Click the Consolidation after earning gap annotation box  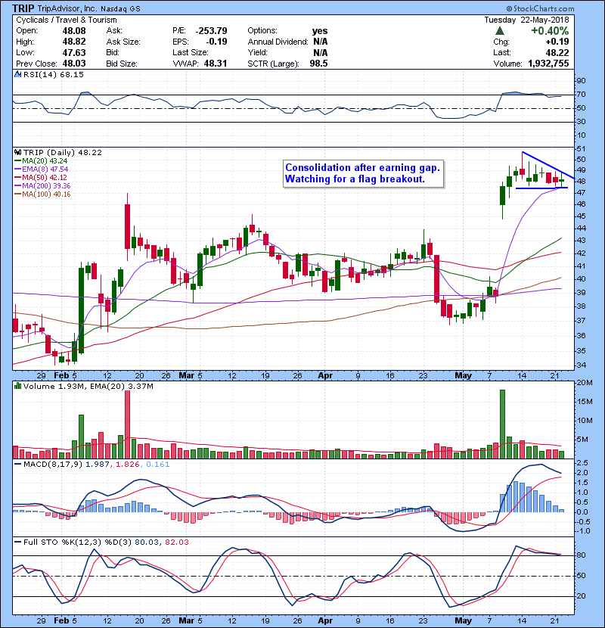pos(364,173)
